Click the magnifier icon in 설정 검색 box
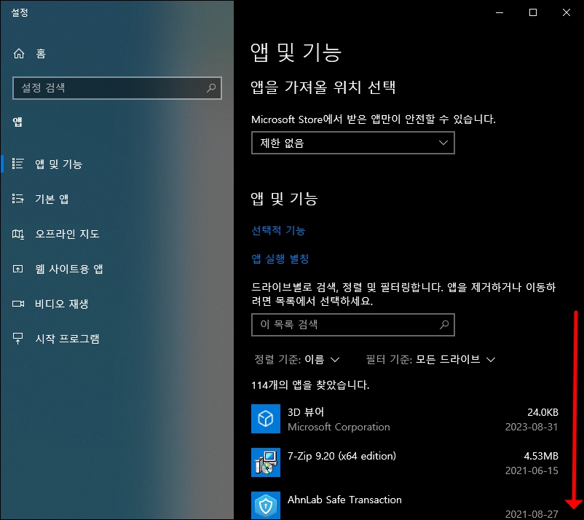The width and height of the screenshot is (584, 520). tap(211, 88)
